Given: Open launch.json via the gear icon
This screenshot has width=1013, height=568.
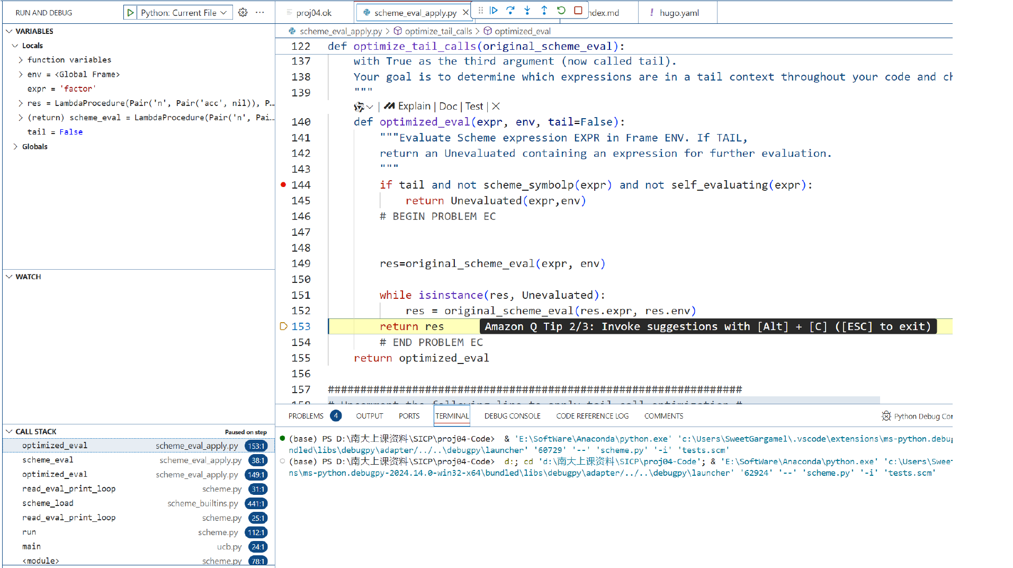Looking at the screenshot, I should pyautogui.click(x=243, y=13).
